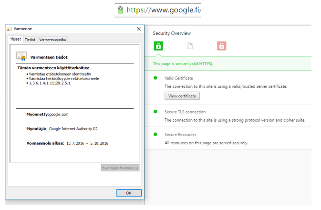This screenshot has width=321, height=210.
Task: Click issued-to value google.com
Action: 59,115
